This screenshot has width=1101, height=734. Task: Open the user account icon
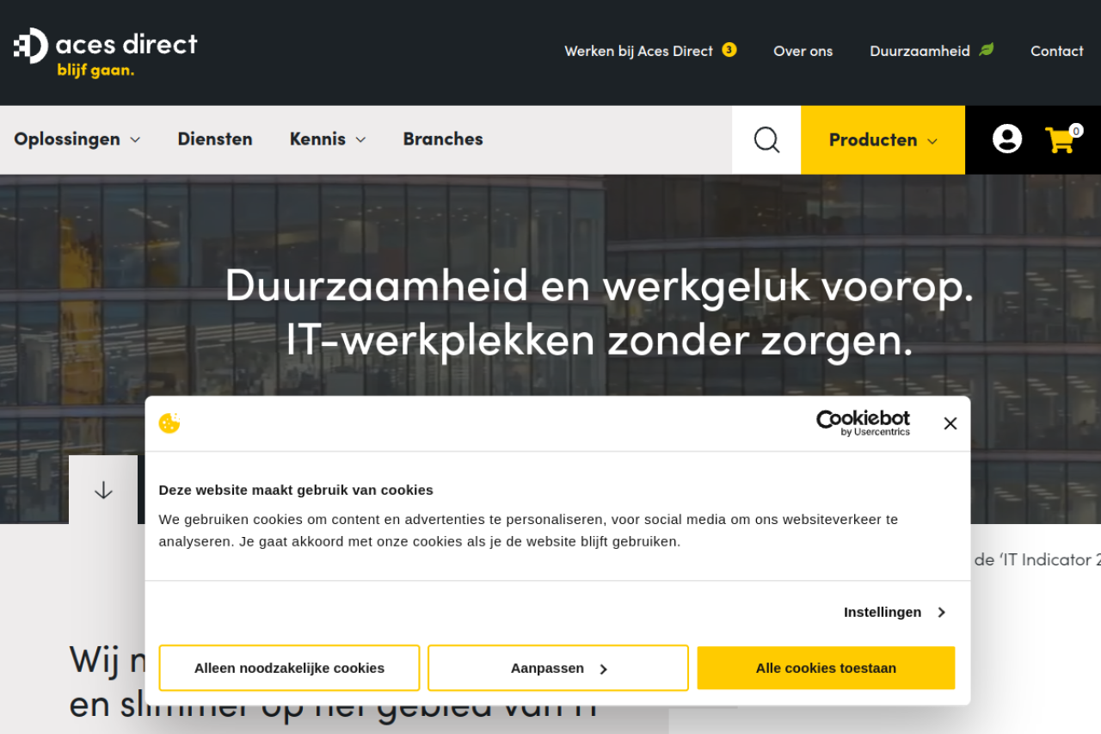(x=1006, y=139)
